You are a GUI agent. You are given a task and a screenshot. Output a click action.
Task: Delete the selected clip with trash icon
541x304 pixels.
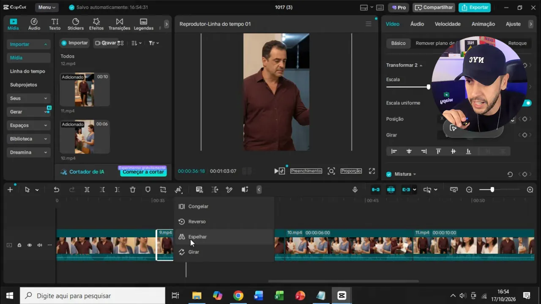(x=133, y=190)
